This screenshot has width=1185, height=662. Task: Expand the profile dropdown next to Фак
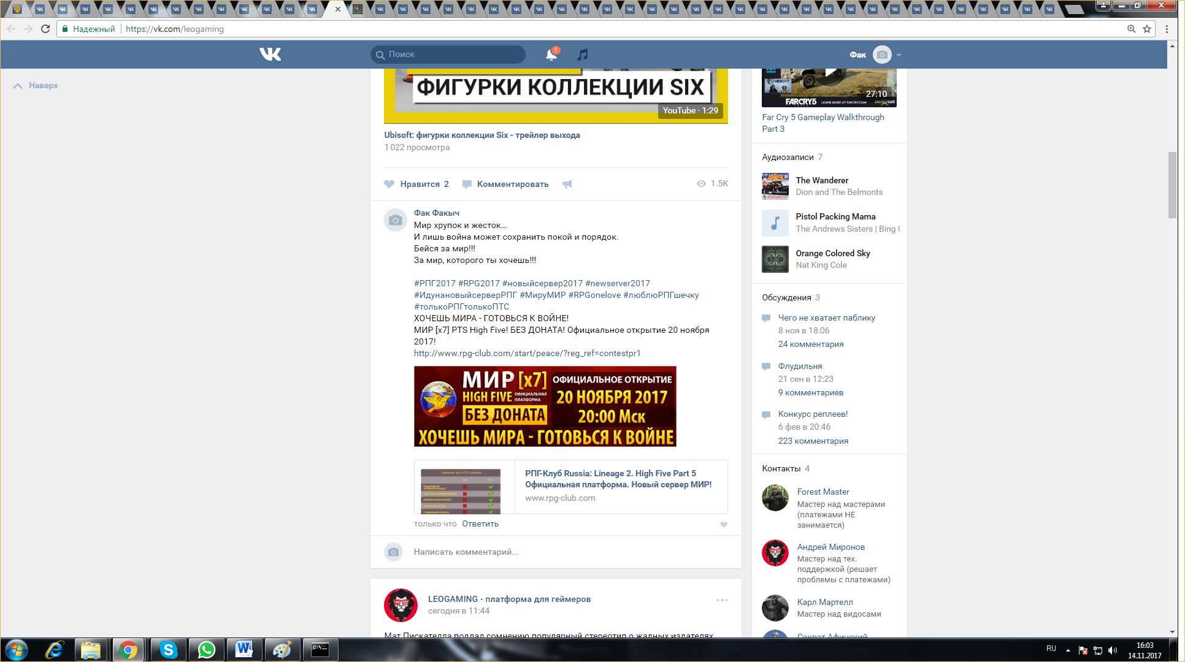point(899,55)
